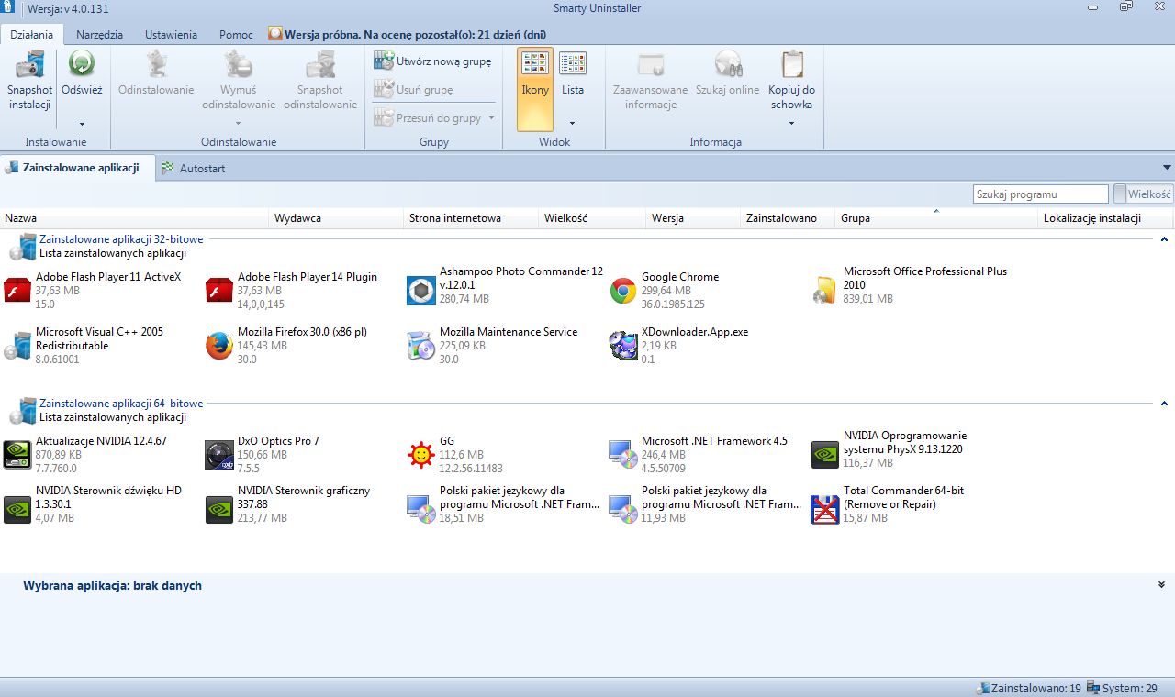Viewport: 1175px width, 697px height.
Task: Click the green Odśwież refresh icon
Action: [82, 64]
